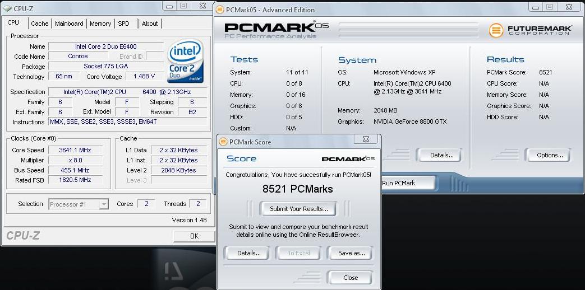The width and height of the screenshot is (585, 290).
Task: Click the disabled Brand ID field
Action: point(155,56)
